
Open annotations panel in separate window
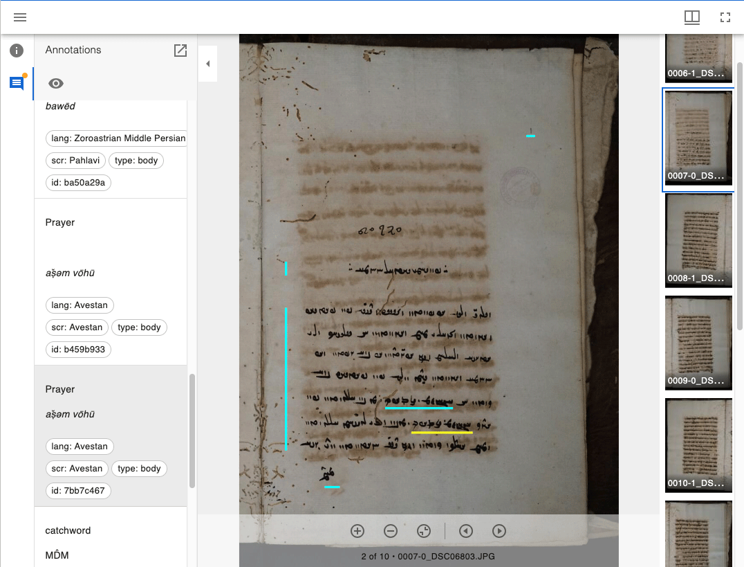pos(180,50)
